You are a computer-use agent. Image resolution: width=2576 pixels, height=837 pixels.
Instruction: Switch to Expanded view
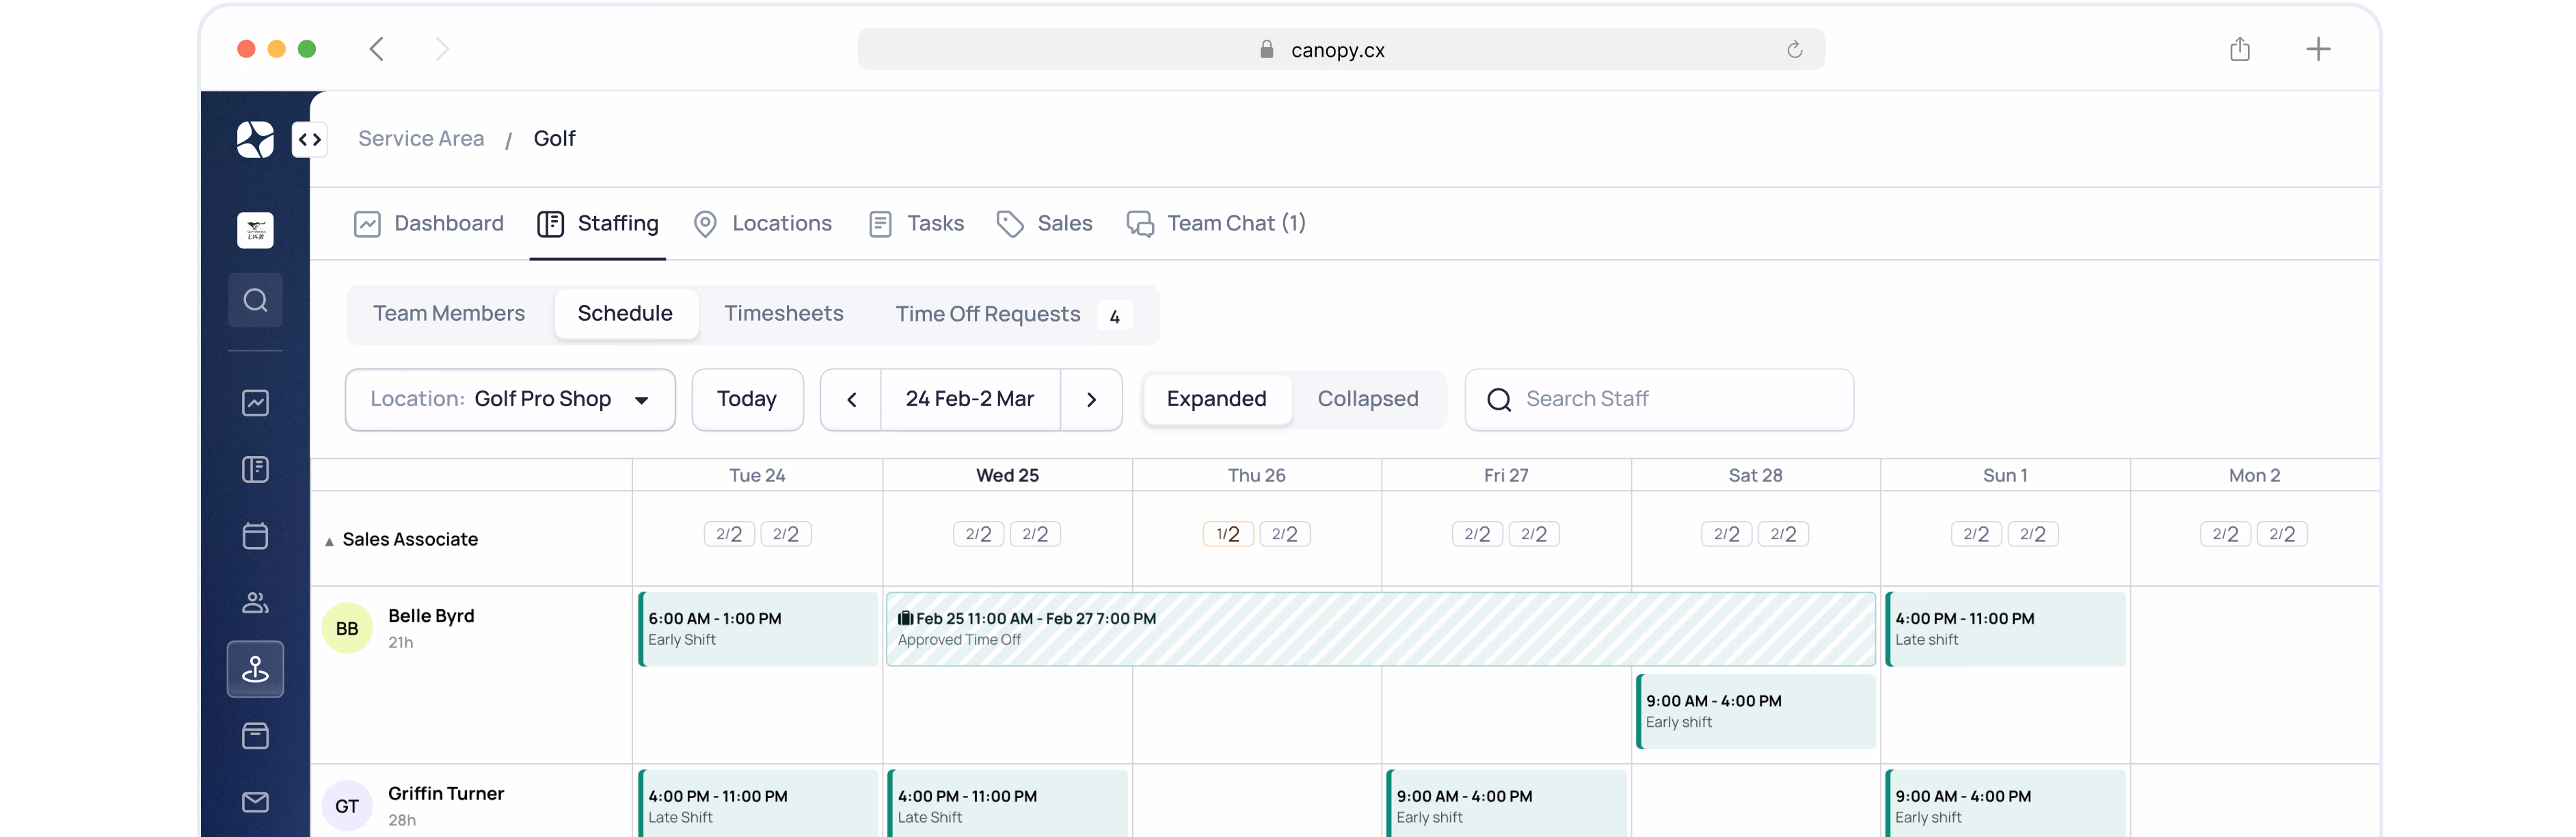1217,399
